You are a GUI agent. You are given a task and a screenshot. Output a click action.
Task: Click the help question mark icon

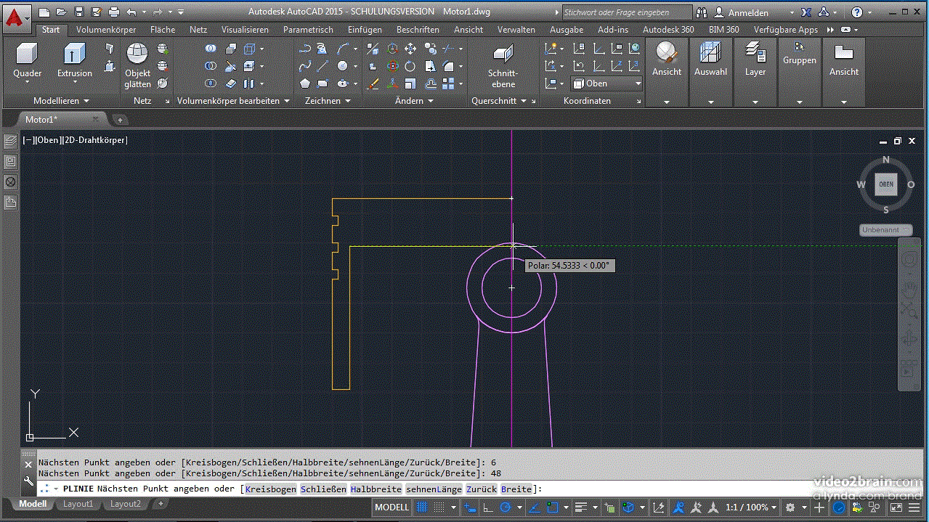click(858, 12)
